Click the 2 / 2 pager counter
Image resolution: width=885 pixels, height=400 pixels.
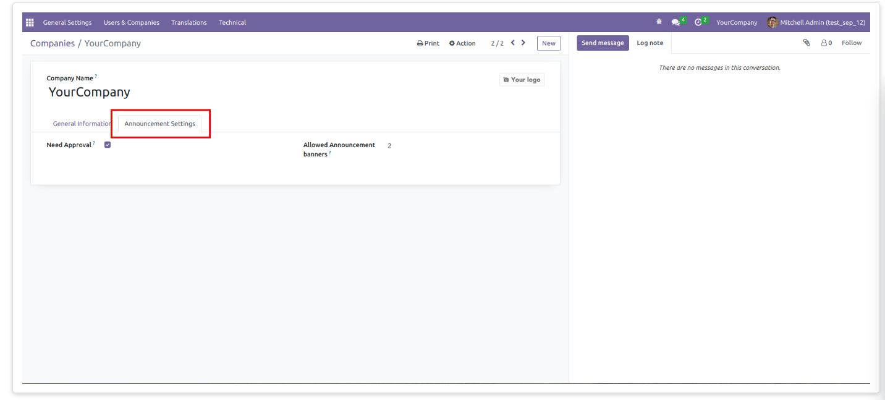498,43
